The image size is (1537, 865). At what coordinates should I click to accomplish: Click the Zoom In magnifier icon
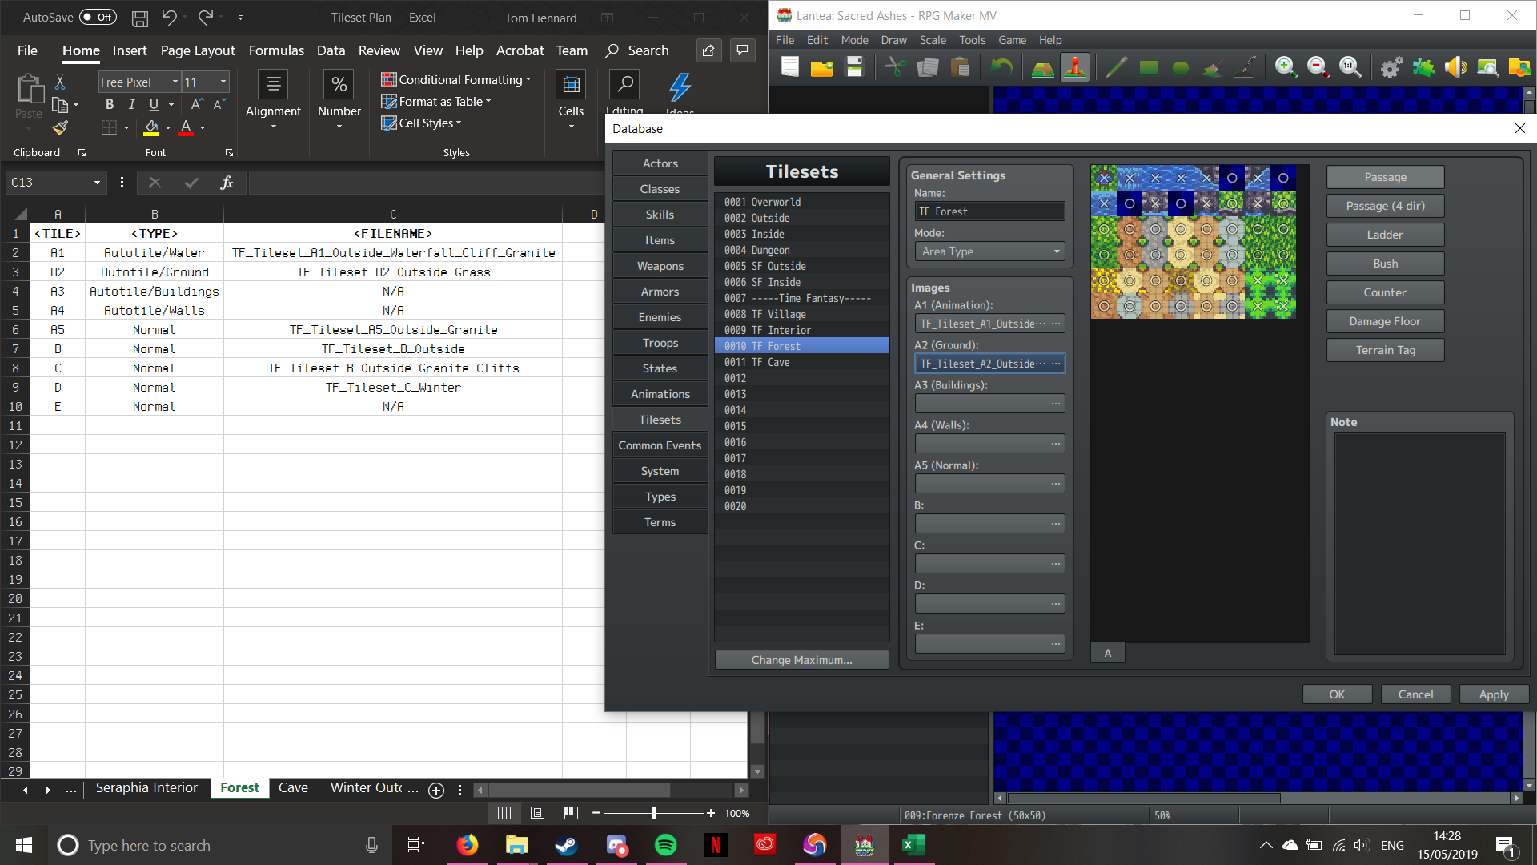[x=1286, y=68]
